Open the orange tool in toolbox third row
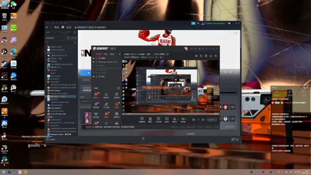Image resolution: width=311 pixels, height=175 pixels. [106, 115]
